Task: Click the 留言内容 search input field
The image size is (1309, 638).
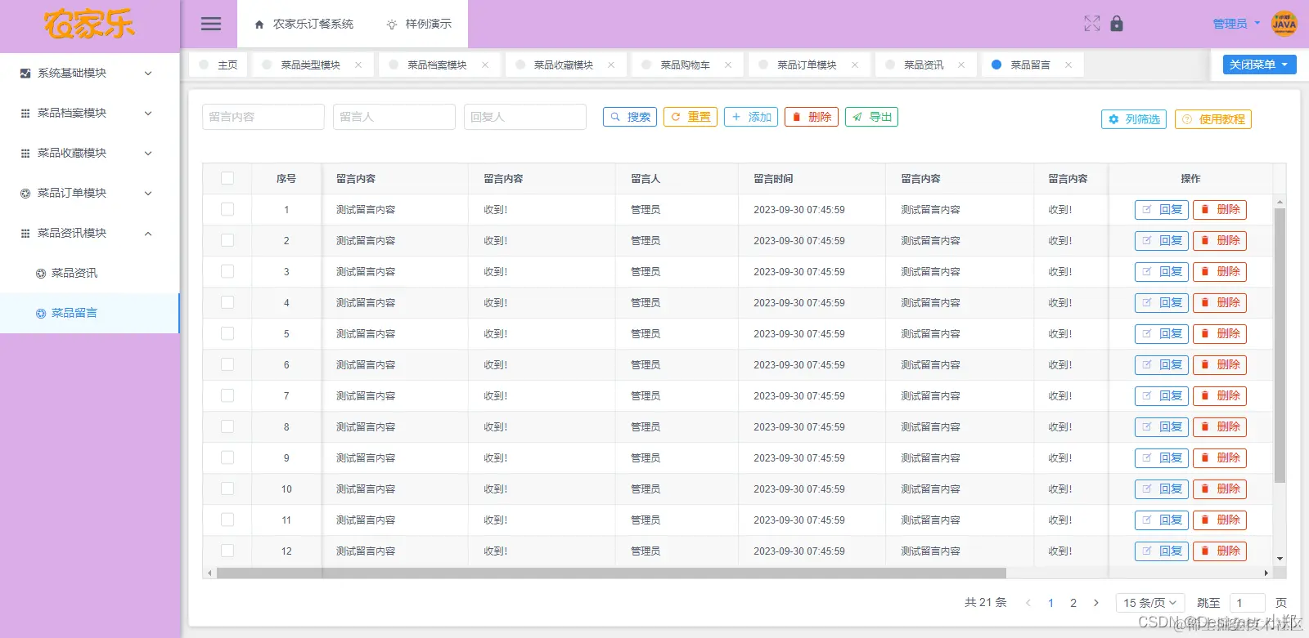Action: pyautogui.click(x=263, y=117)
